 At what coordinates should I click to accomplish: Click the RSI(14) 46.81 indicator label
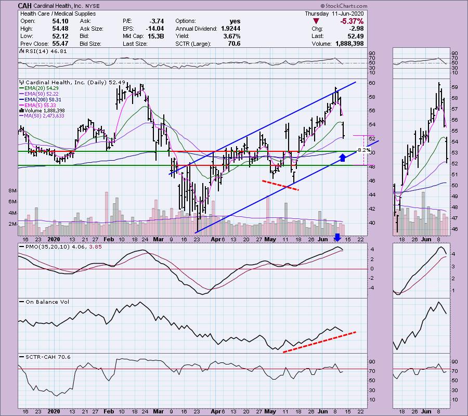click(x=46, y=51)
